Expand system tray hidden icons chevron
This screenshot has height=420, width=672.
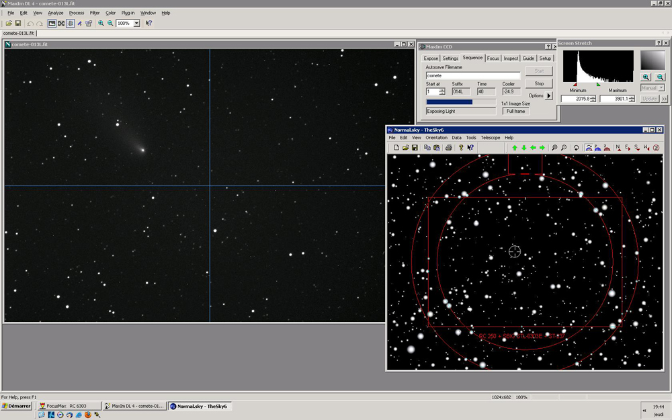644,411
